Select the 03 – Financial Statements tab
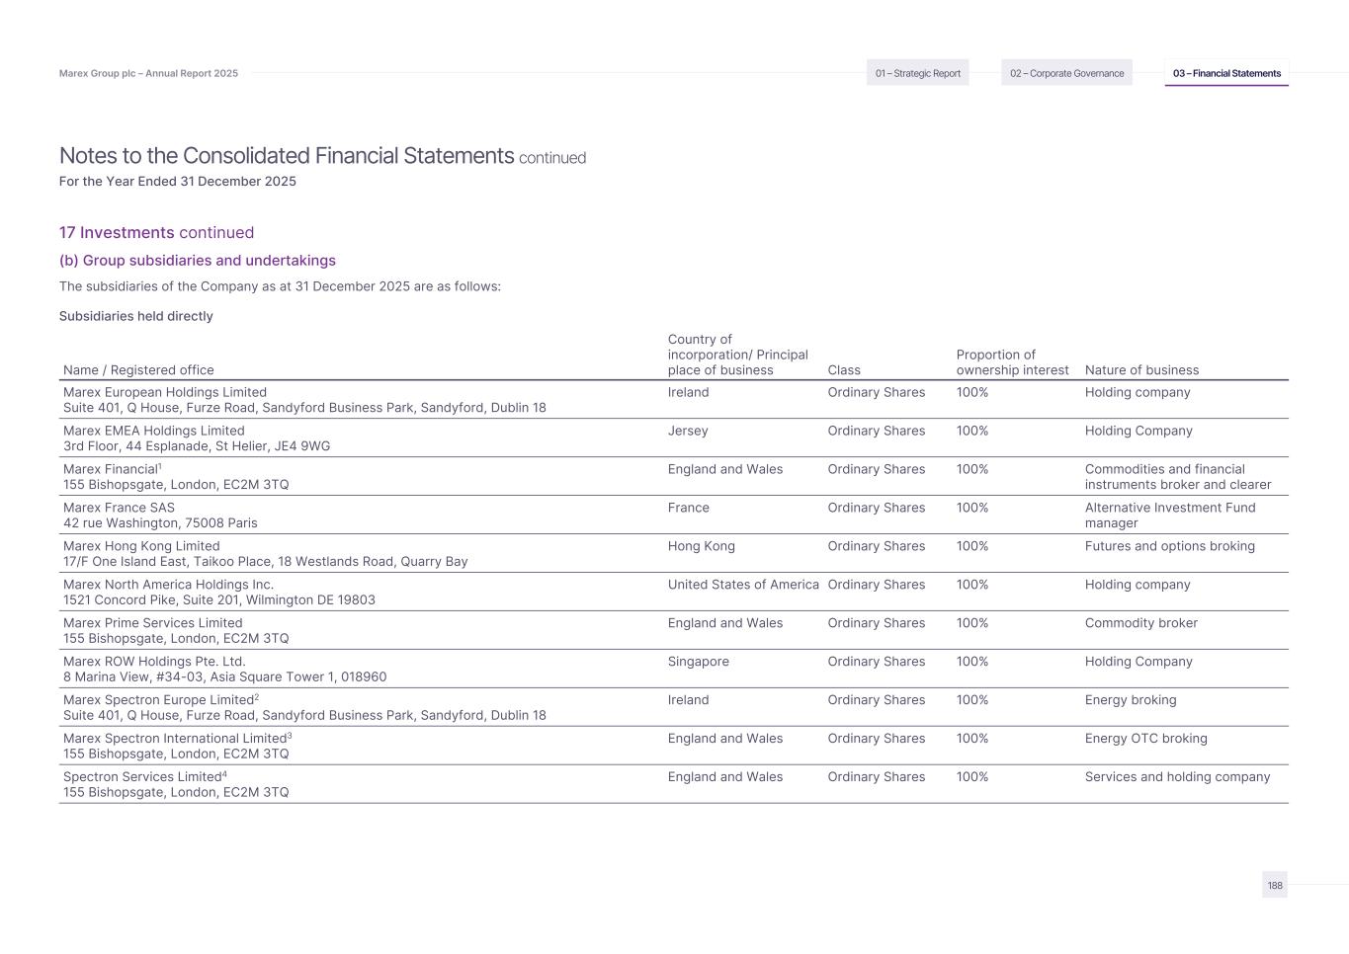Viewport: 1349px width, 954px height. (1226, 73)
